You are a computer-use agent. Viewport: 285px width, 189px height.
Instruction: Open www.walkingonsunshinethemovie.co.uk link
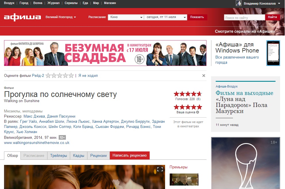pos(37,143)
